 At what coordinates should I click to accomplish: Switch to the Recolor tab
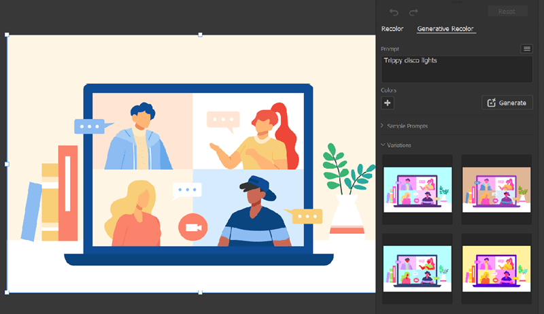point(392,29)
